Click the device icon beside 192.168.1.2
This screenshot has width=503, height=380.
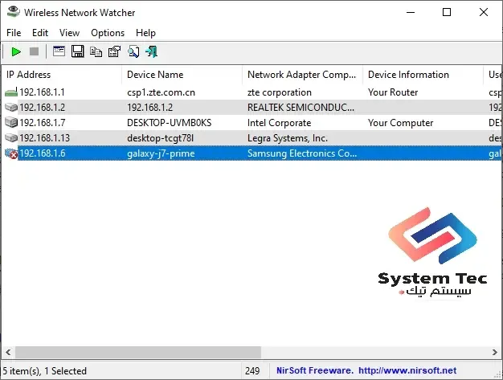pyautogui.click(x=11, y=107)
